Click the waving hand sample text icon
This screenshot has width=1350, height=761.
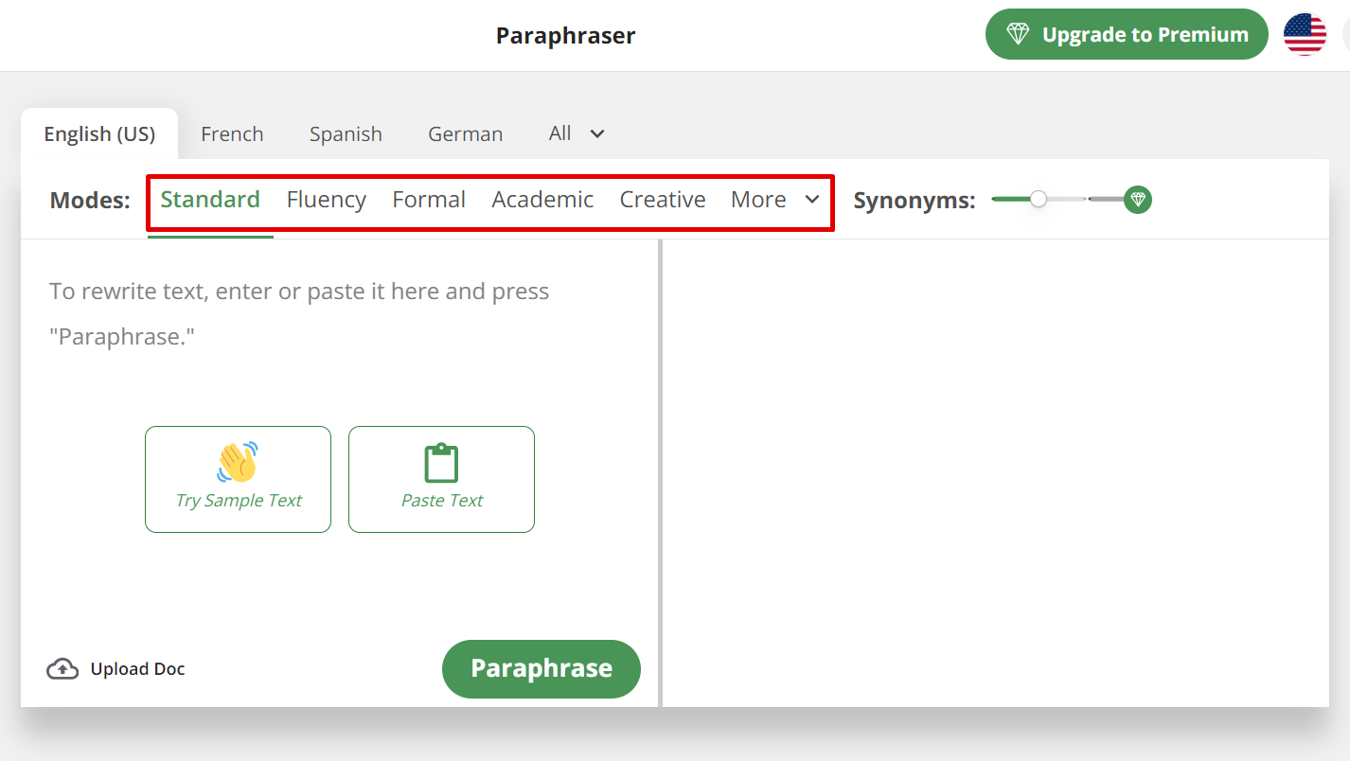pyautogui.click(x=238, y=463)
